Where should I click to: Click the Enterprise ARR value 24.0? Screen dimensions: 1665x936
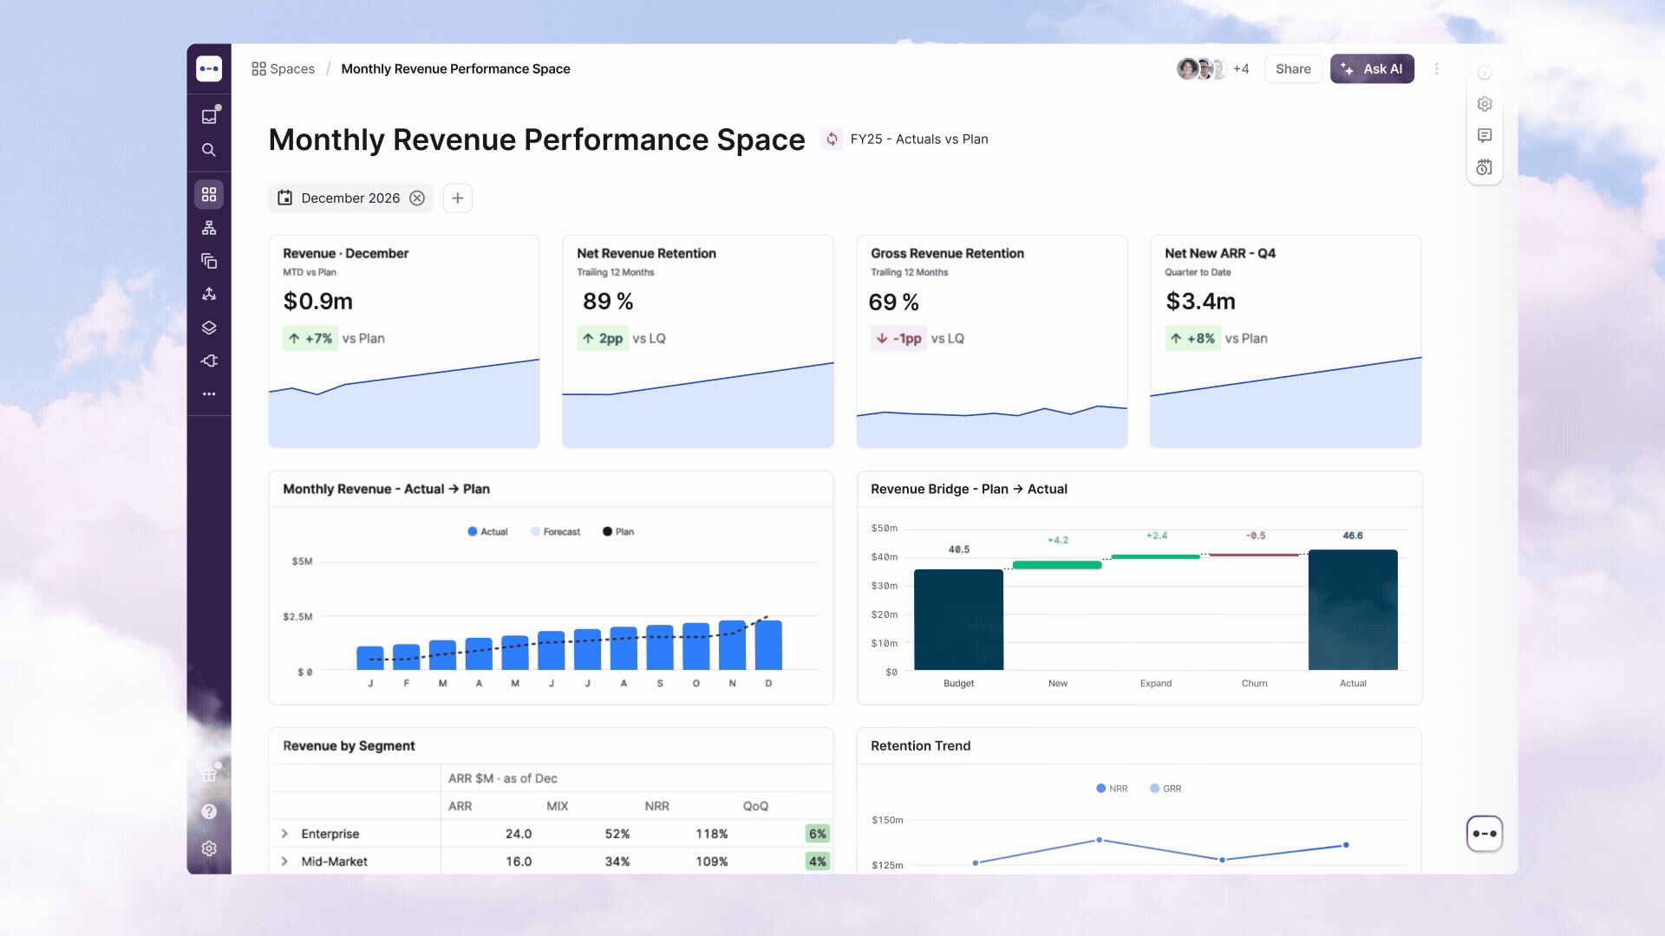pyautogui.click(x=519, y=834)
